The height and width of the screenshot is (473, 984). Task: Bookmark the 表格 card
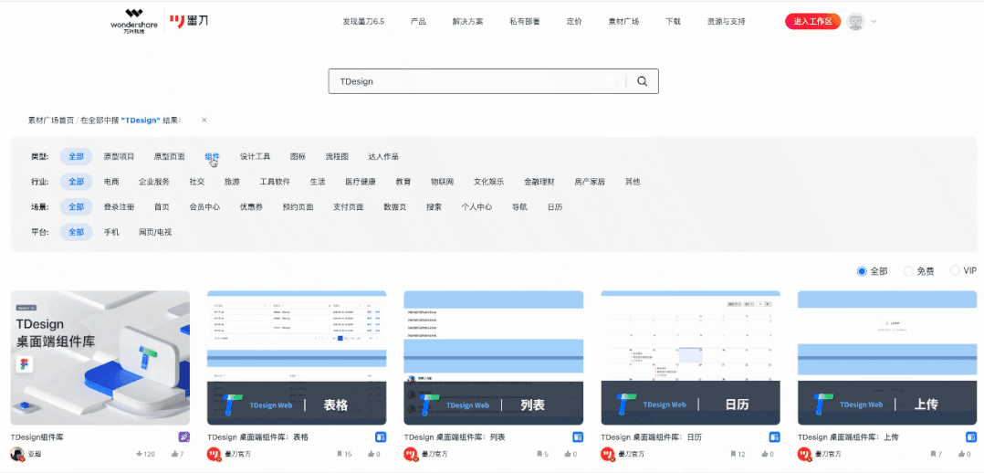tap(340, 454)
